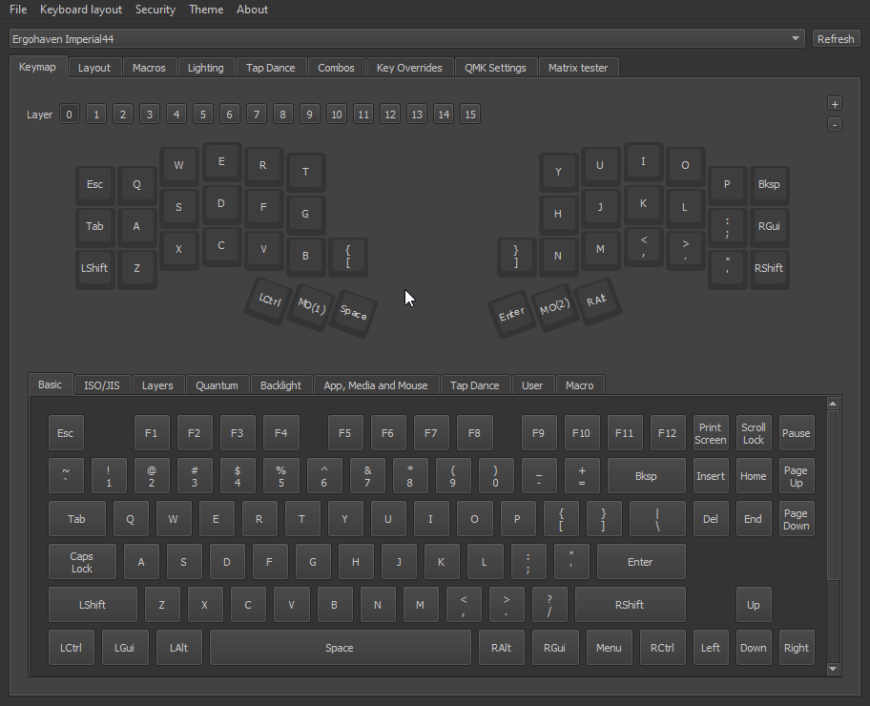Assign the Space keycode in Basic panel
The height and width of the screenshot is (706, 870).
340,648
